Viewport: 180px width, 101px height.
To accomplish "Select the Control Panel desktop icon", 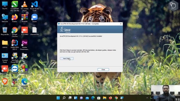I will pos(5,58).
